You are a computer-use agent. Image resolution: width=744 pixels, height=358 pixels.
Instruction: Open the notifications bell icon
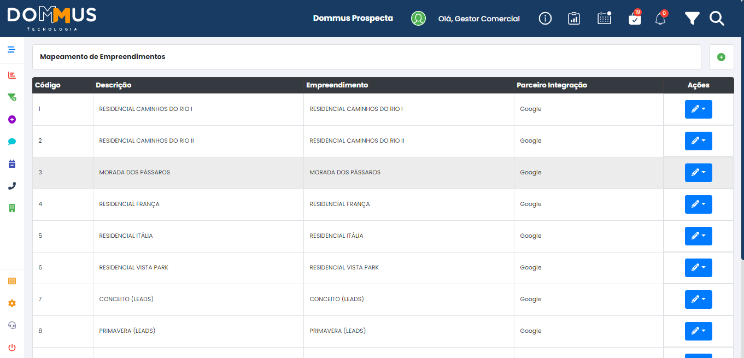[x=661, y=18]
